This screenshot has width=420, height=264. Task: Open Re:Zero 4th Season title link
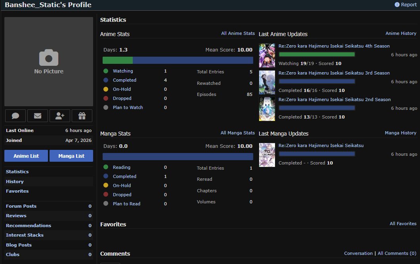coord(334,46)
